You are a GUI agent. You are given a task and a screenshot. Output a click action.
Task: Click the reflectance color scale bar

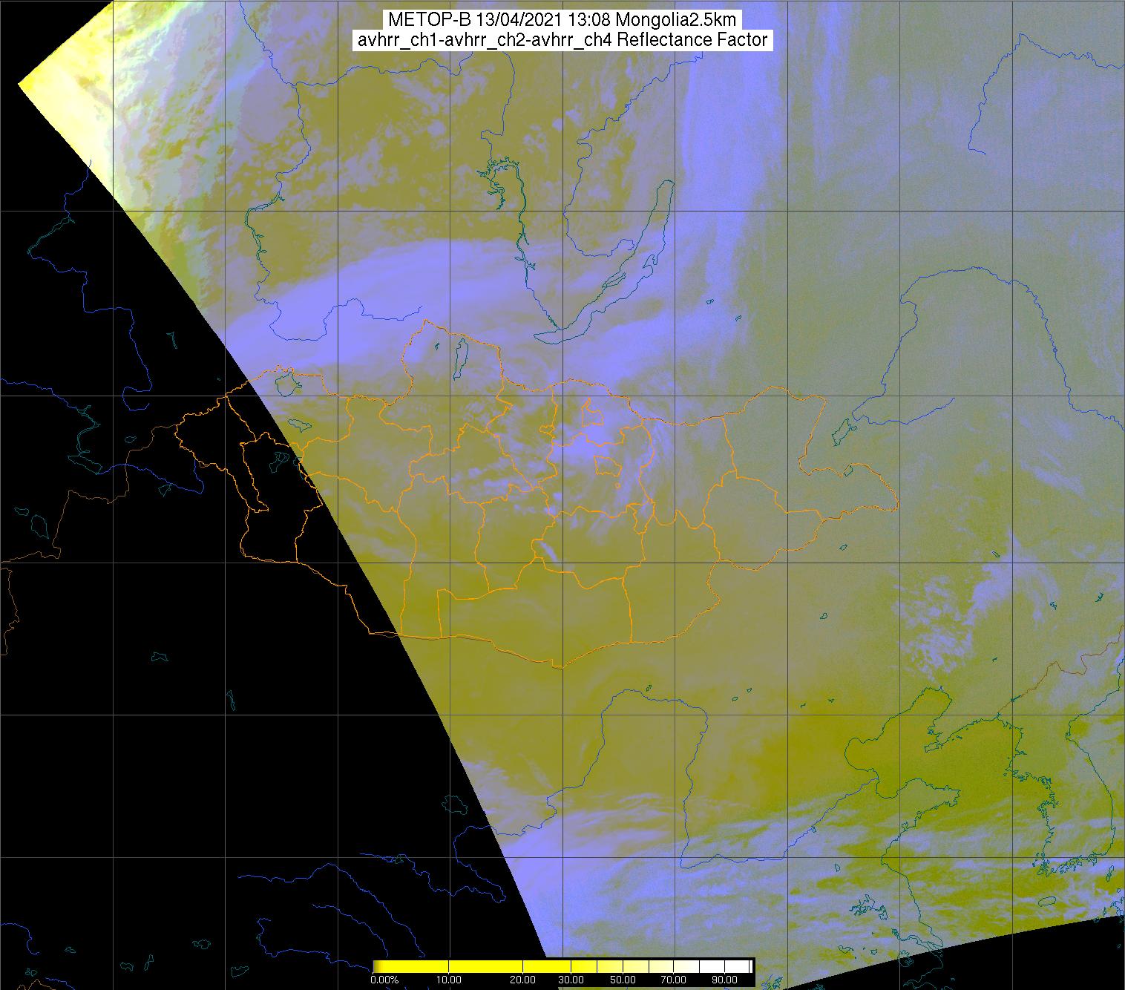[x=563, y=966]
